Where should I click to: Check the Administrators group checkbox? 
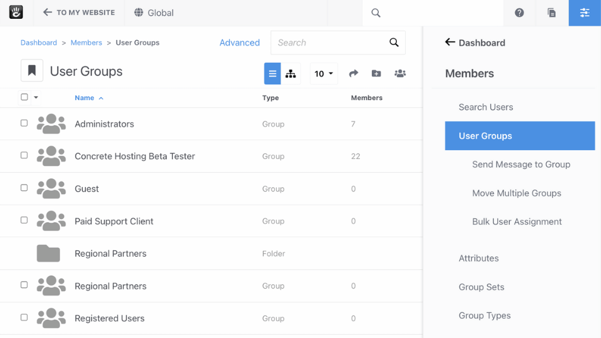click(24, 123)
